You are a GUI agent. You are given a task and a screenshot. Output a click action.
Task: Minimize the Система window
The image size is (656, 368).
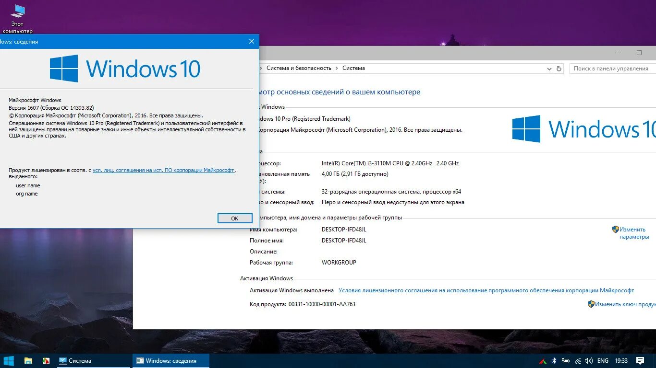point(617,53)
